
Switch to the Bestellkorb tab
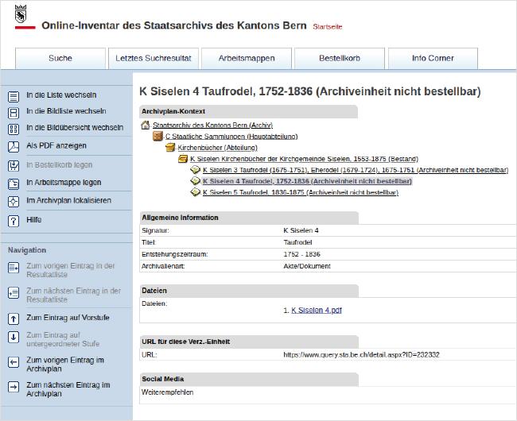(340, 59)
